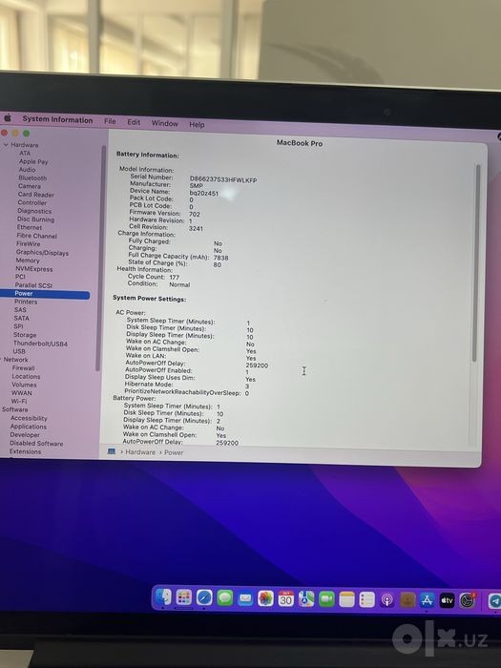Select Disc Burning in sidebar

pos(35,219)
